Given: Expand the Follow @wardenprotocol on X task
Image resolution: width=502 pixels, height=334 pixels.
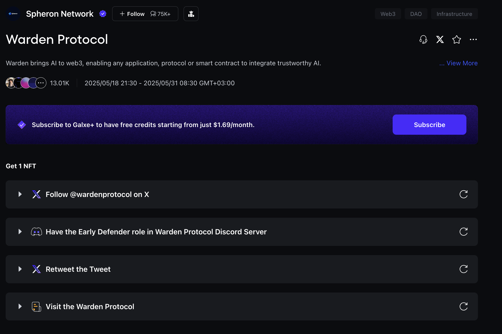Looking at the screenshot, I should pos(20,194).
